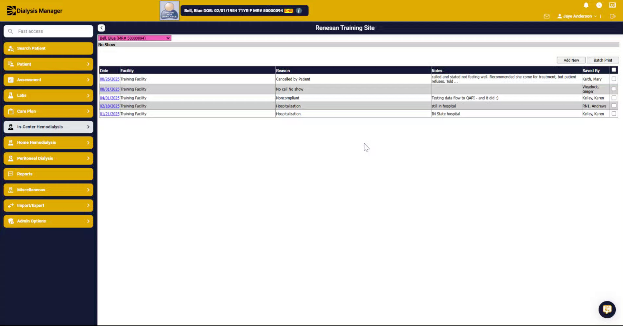This screenshot has width=623, height=326.
Task: Click the Add New button
Action: (571, 60)
